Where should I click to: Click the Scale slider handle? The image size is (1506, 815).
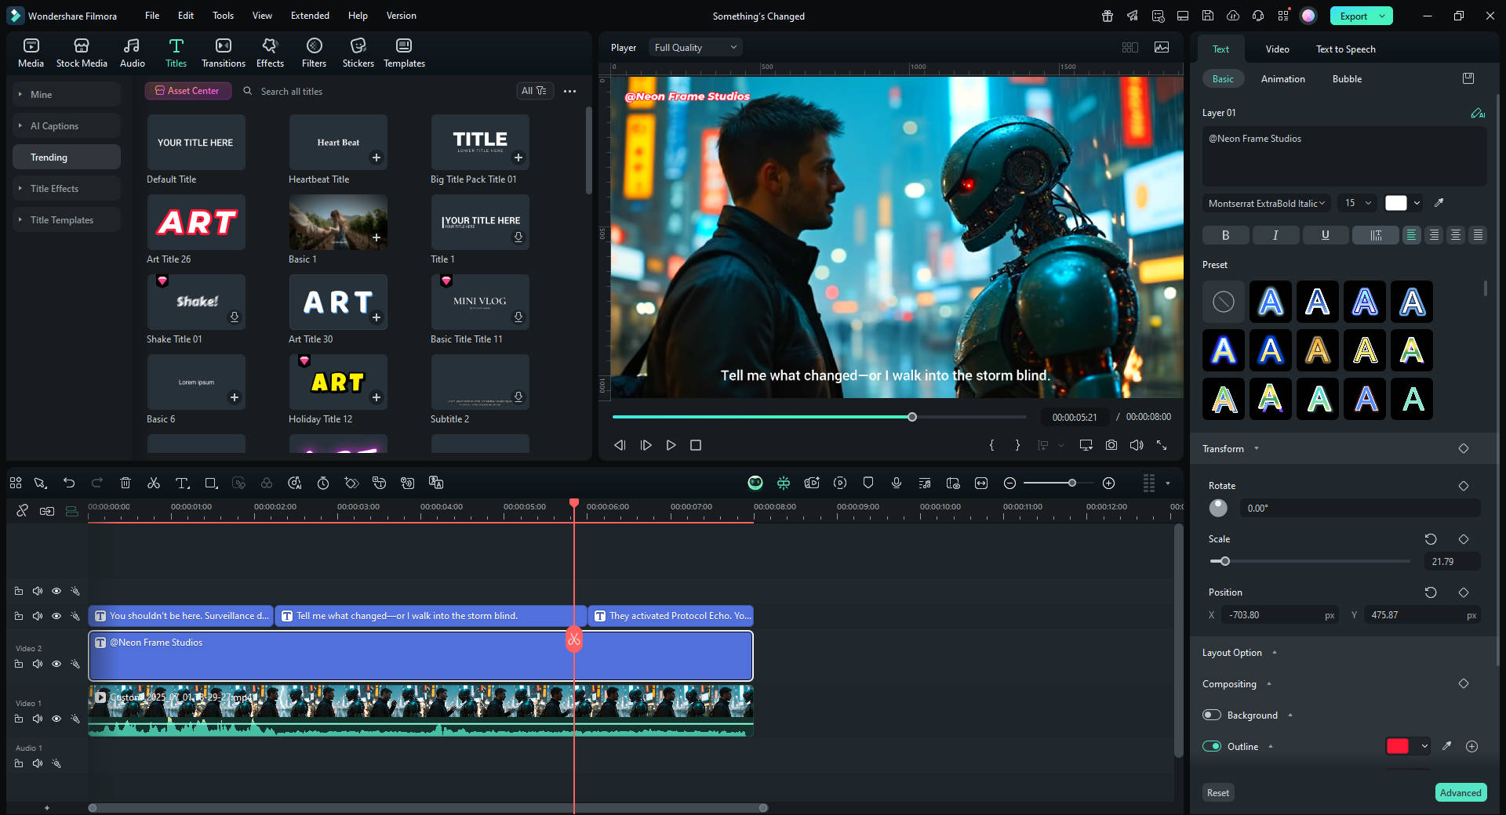click(1225, 561)
